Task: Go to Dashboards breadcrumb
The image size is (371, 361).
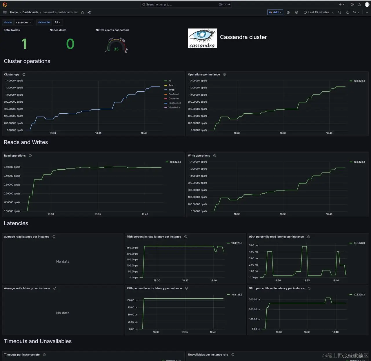Action: [x=30, y=12]
